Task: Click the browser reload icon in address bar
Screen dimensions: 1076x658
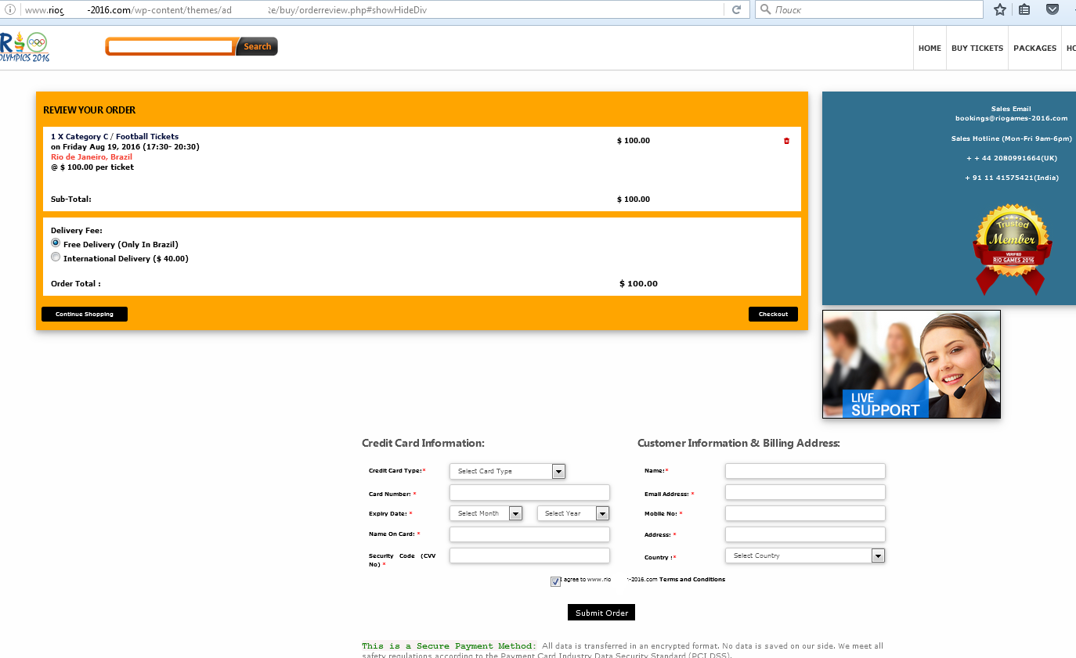Action: coord(736,10)
